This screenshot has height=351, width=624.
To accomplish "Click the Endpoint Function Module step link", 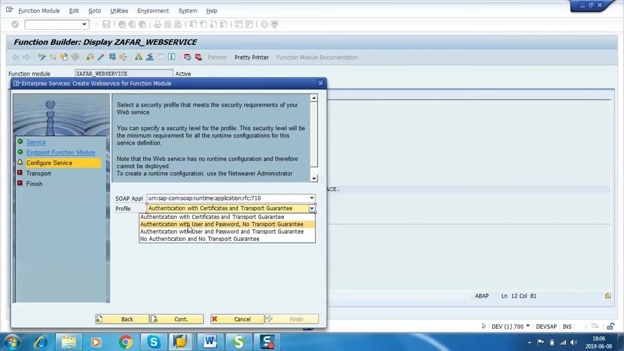I will click(x=61, y=153).
